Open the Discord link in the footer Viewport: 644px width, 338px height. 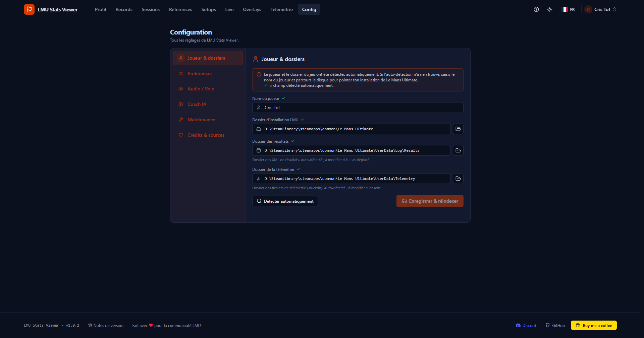526,326
